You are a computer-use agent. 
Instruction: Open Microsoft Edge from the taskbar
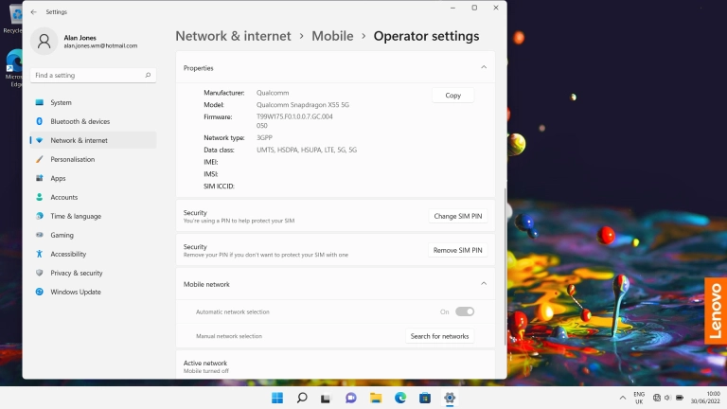tap(400, 398)
